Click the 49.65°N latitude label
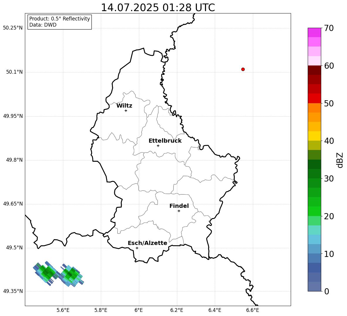 13,204
